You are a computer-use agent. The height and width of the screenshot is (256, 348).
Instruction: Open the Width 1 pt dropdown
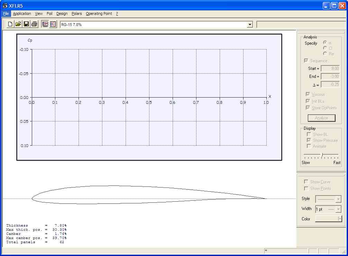click(x=328, y=209)
